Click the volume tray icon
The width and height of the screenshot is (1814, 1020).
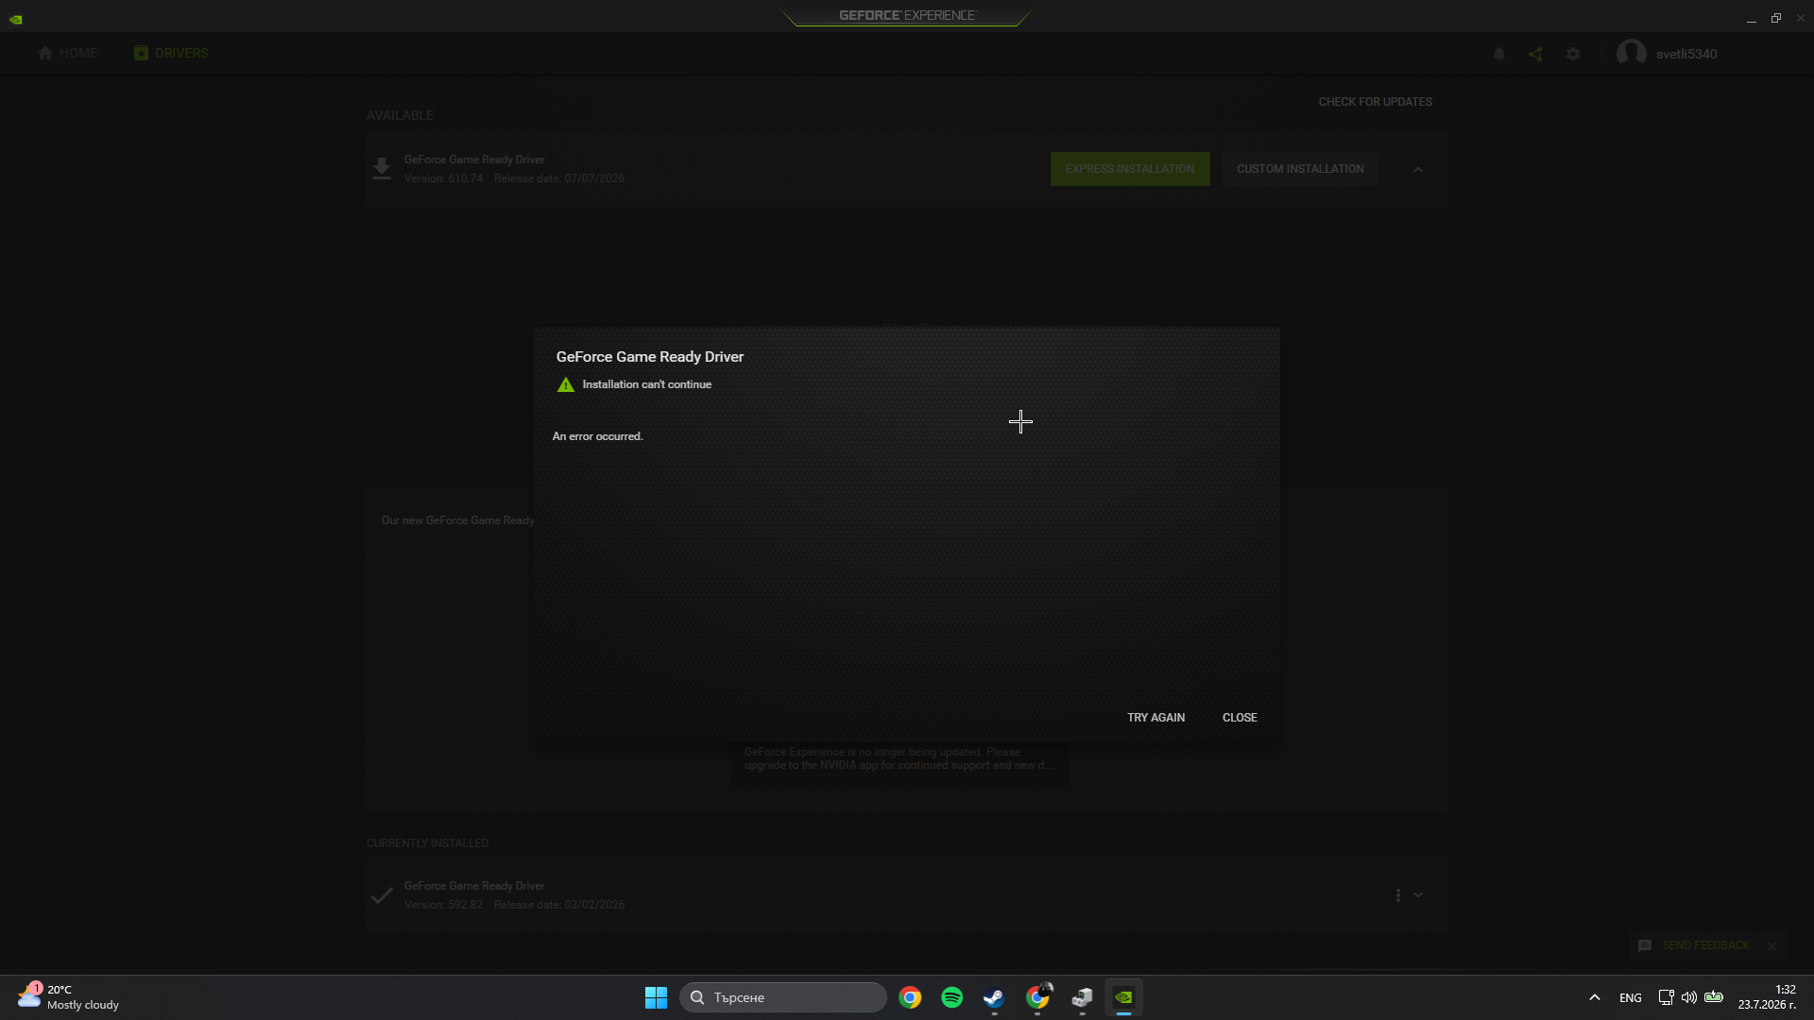1689,997
